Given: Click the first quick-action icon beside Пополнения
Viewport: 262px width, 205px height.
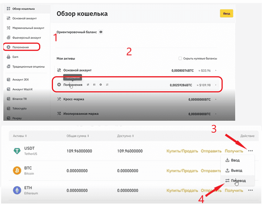Looking at the screenshot, I should pyautogui.click(x=88, y=85).
